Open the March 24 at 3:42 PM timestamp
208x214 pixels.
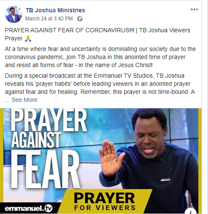49,19
